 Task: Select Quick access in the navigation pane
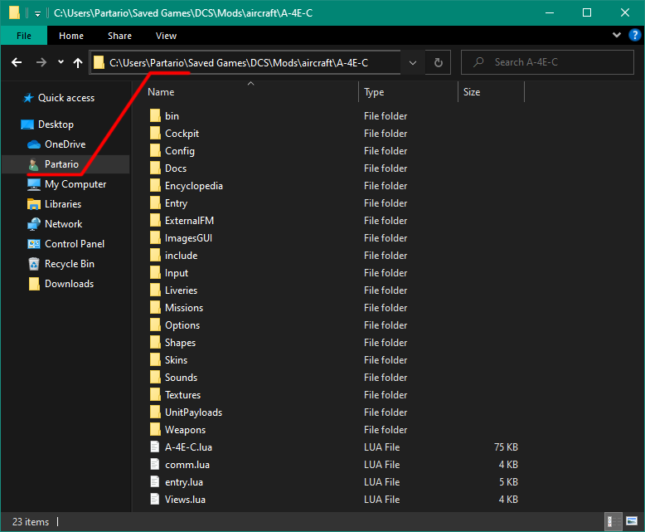click(59, 98)
